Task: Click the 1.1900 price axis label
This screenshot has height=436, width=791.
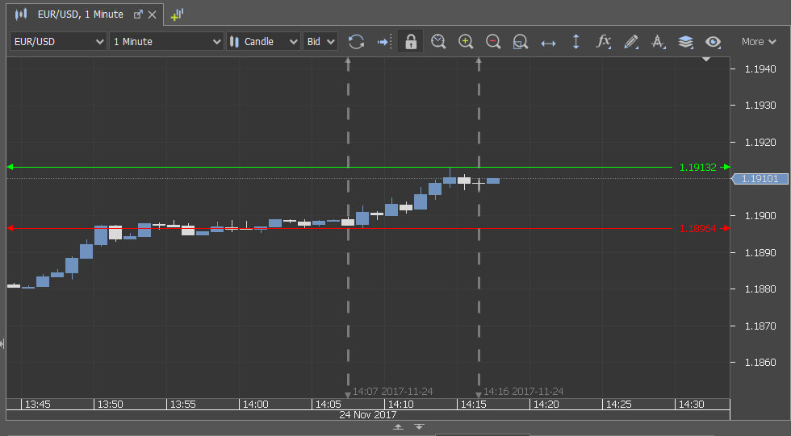Action: click(760, 215)
